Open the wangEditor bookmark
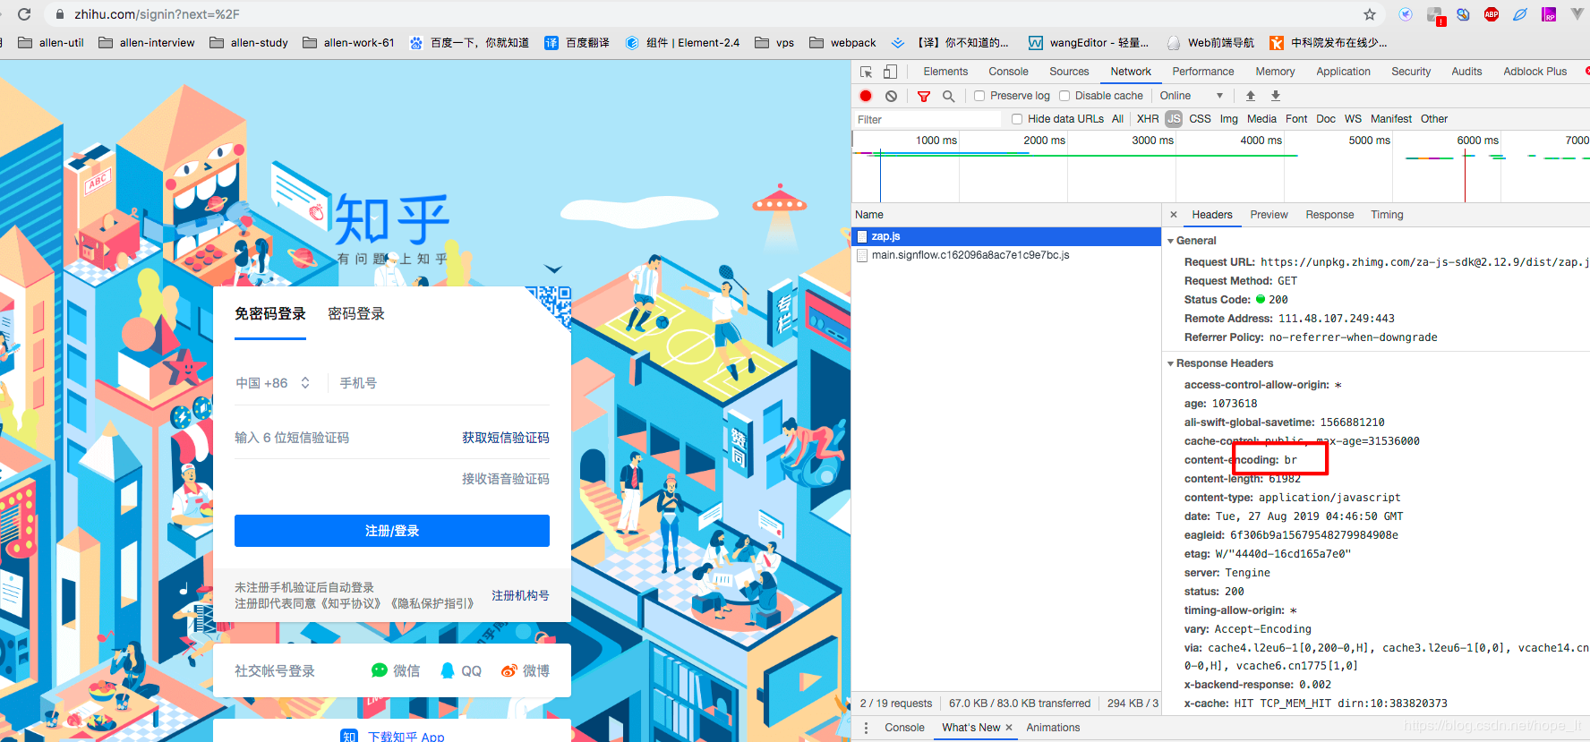1590x742 pixels. [1089, 42]
